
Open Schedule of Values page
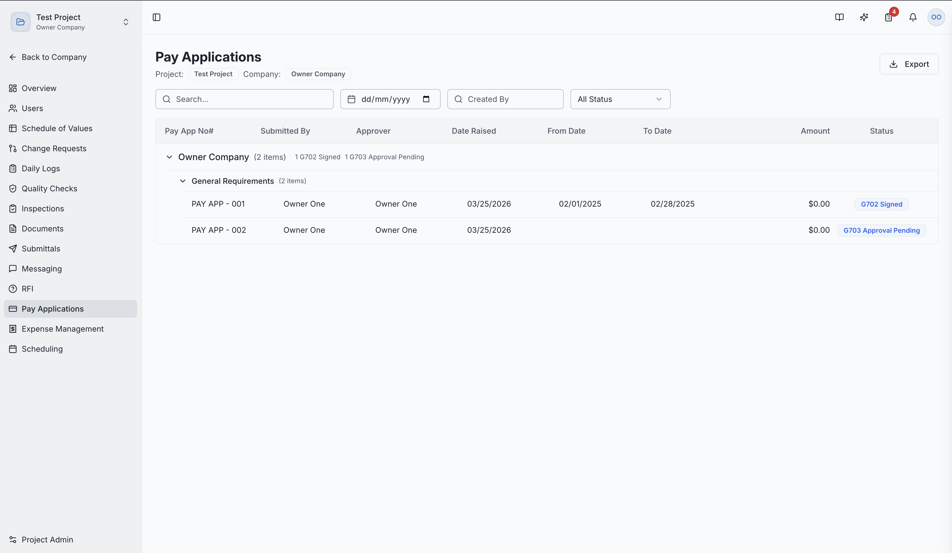(x=70, y=128)
